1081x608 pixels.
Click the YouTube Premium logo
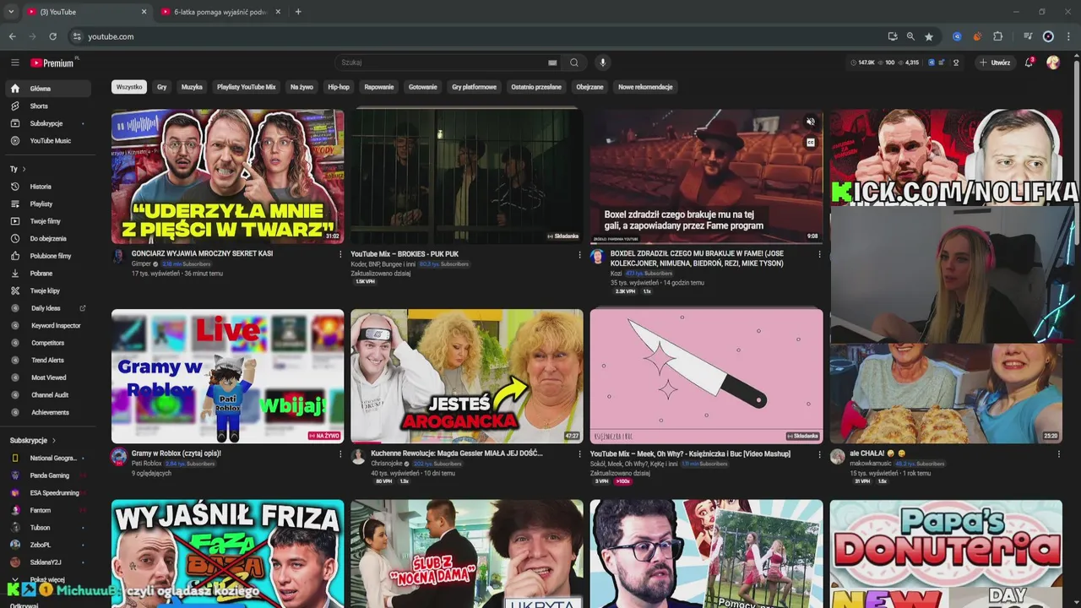[x=52, y=62]
